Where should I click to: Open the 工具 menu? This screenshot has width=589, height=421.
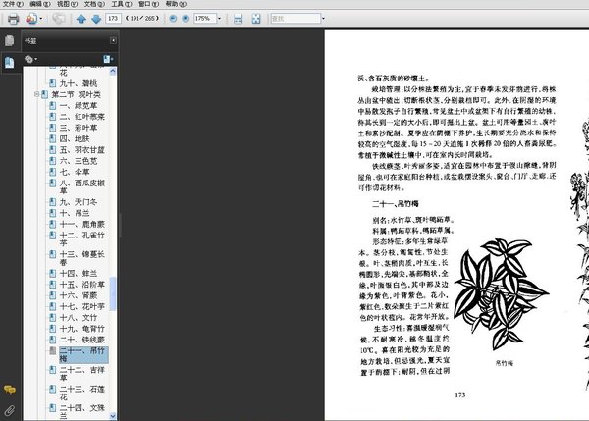122,4
